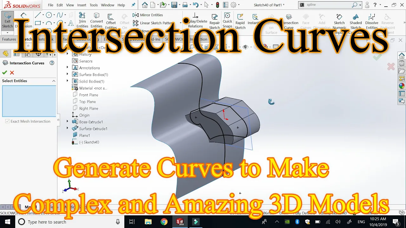
Task: Choose the Convert Entities tool
Action: tap(96, 21)
